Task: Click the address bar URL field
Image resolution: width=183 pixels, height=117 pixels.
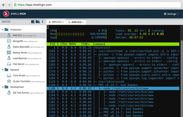Action: point(97,5)
